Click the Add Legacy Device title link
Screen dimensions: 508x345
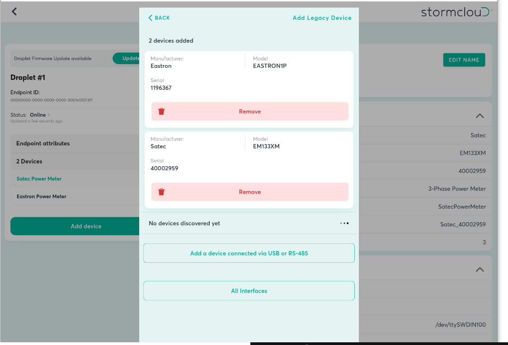(322, 18)
